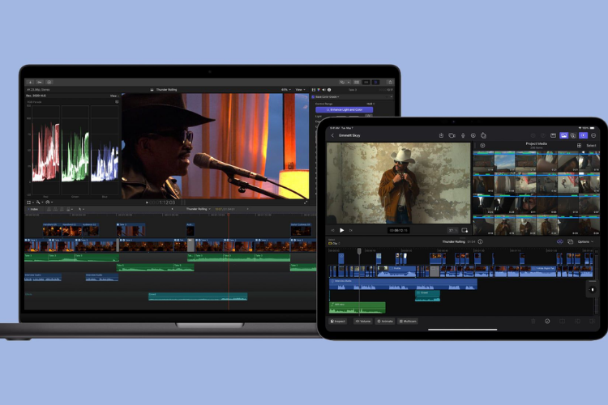This screenshot has height=405, width=608.
Task: Jump to previous edit in iPad viewer
Action: (332, 230)
